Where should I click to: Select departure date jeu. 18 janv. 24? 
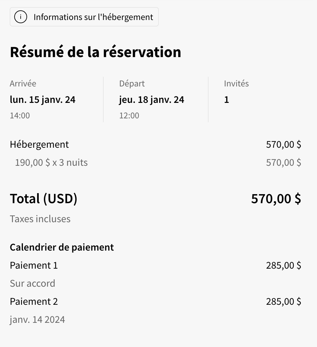click(151, 100)
